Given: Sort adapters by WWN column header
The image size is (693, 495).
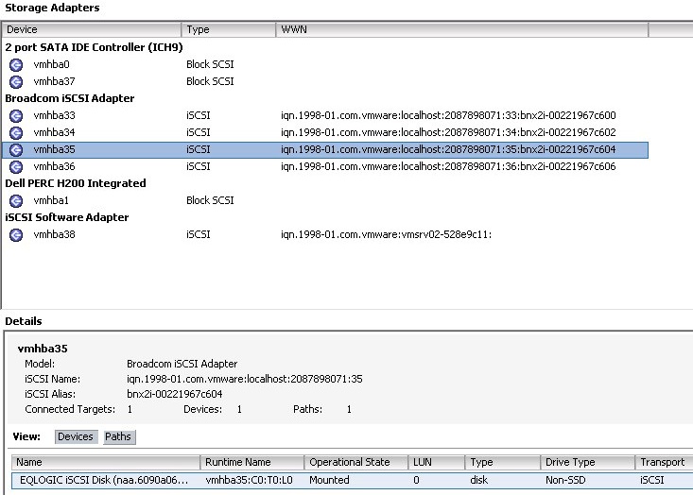Looking at the screenshot, I should point(462,29).
